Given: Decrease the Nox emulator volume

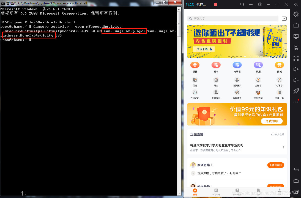Looking at the screenshot, I should pos(296,80).
